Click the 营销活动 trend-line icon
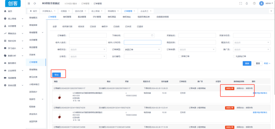Image resolution: width=275 pixels, height=129 pixels. point(5,33)
